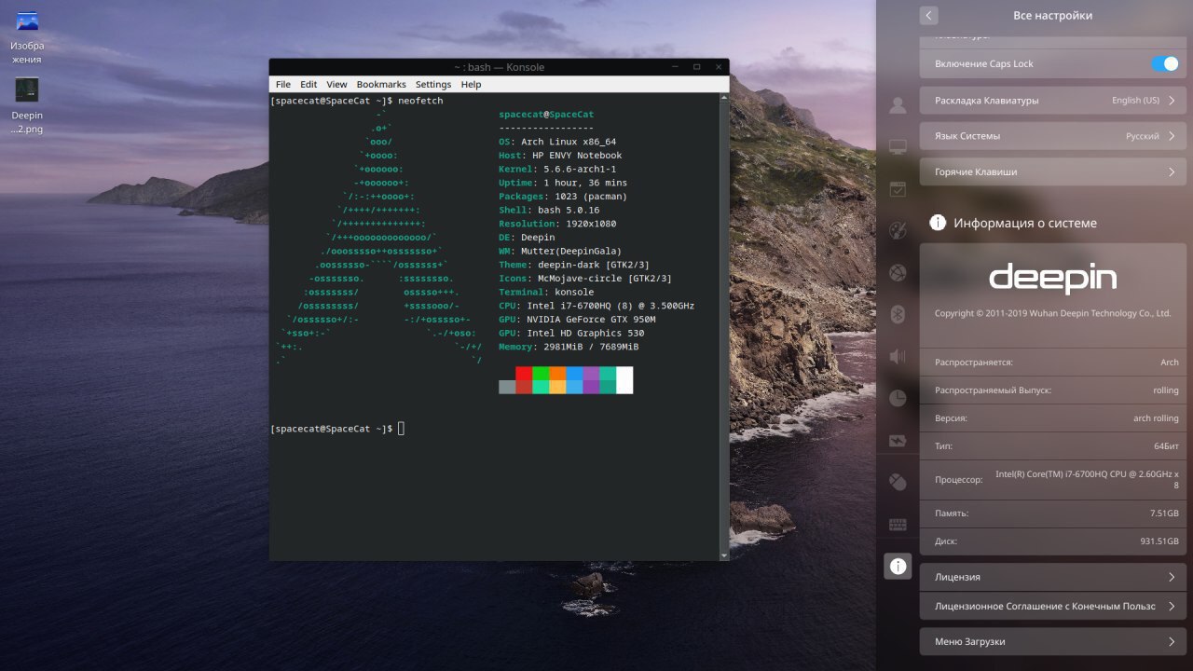Expand Раскладка Клавиатуры row

pyautogui.click(x=1053, y=100)
